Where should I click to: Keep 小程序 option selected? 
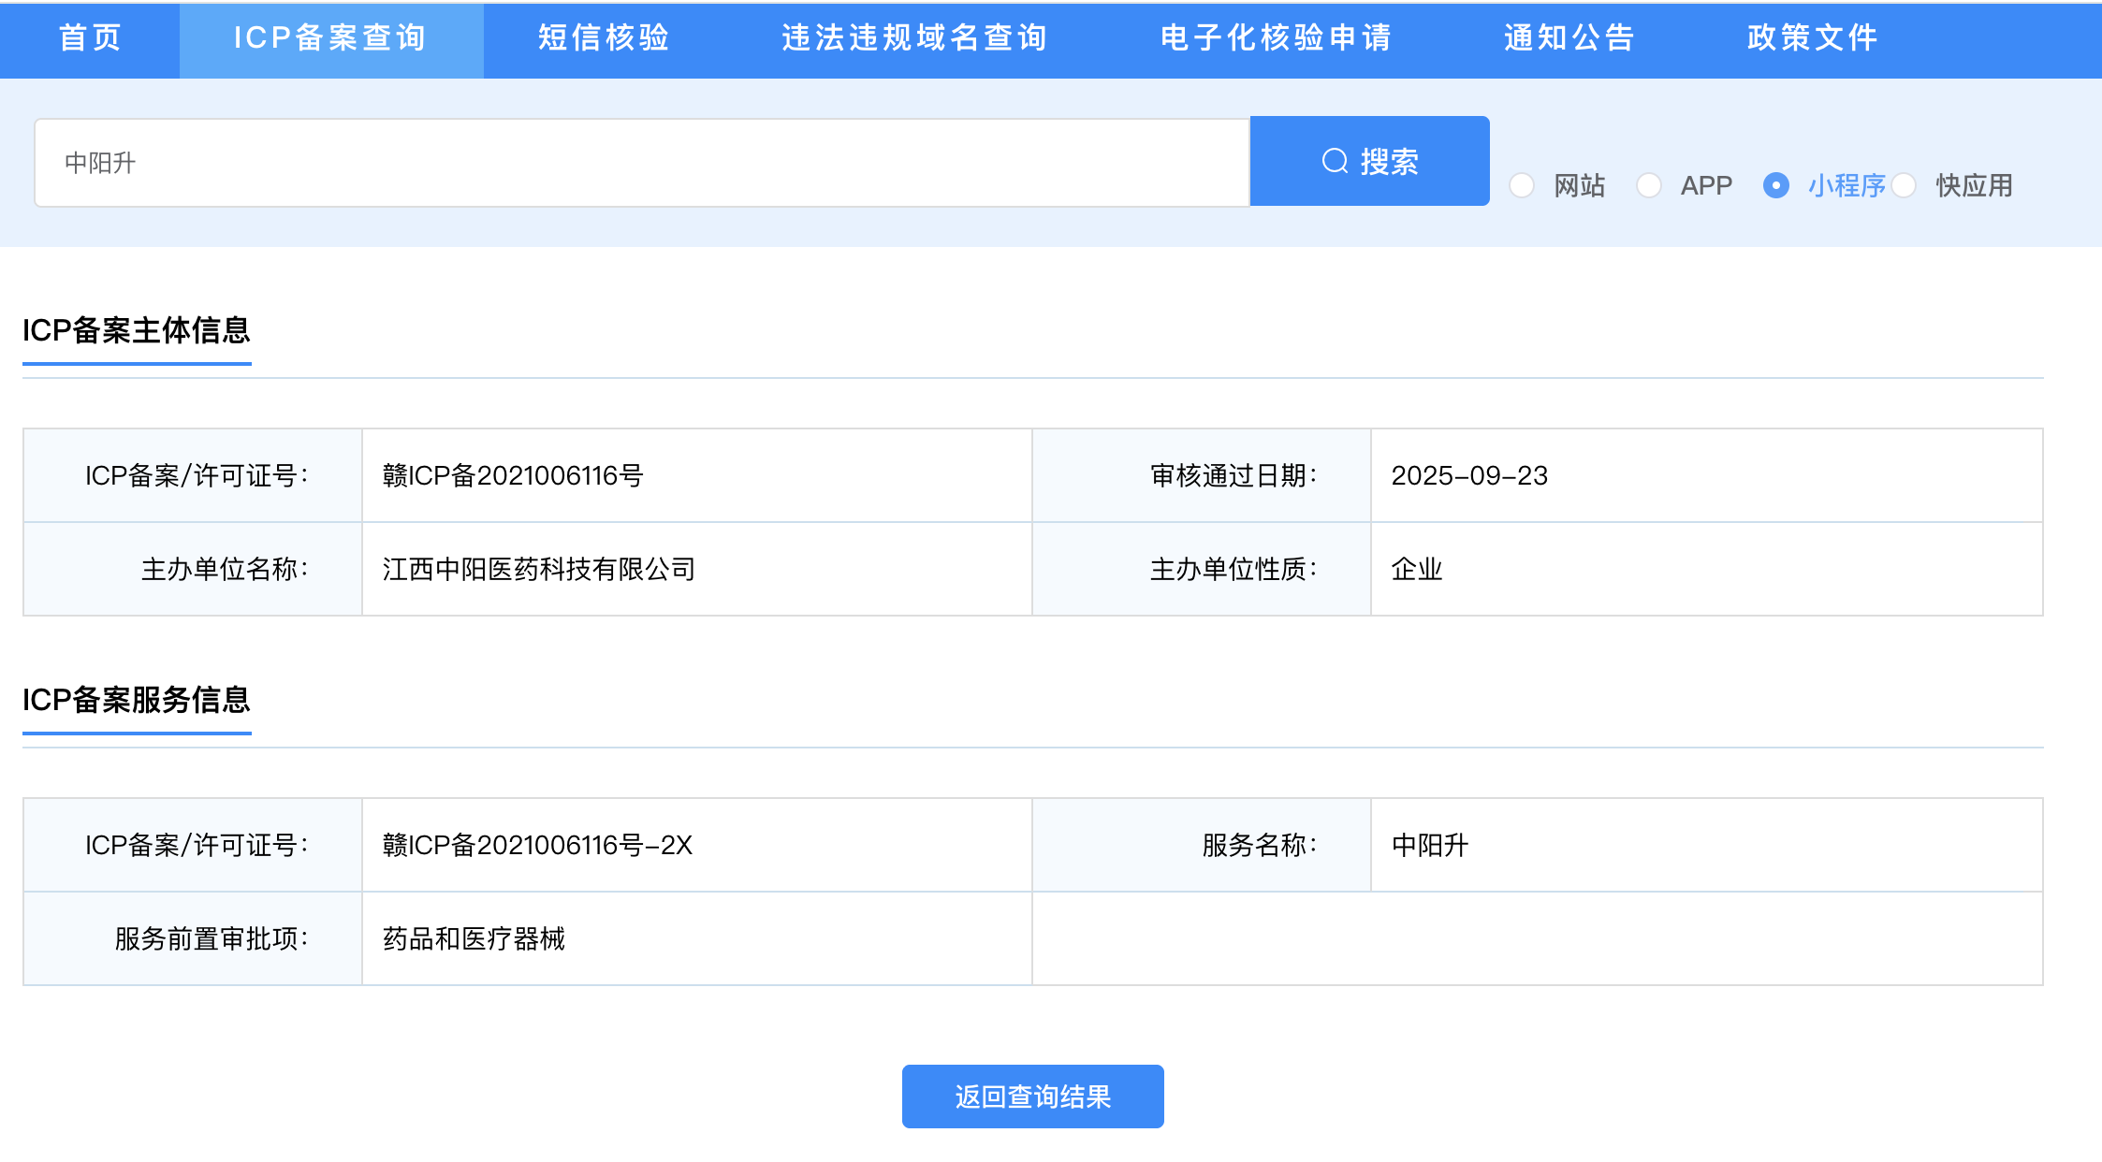(x=1776, y=185)
